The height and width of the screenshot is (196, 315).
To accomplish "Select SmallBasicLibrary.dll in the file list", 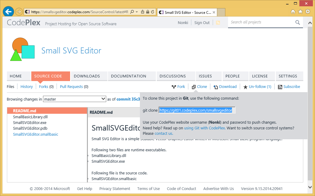I will (30, 117).
